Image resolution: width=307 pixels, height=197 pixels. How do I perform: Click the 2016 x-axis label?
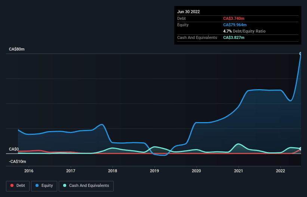click(29, 171)
